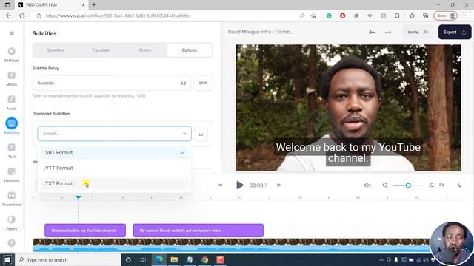Click the blue playhead marker

[79, 197]
